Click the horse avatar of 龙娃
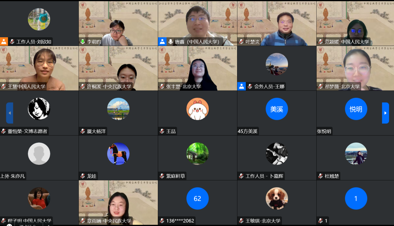Viewport: 394px width, 226px height. pos(118,154)
